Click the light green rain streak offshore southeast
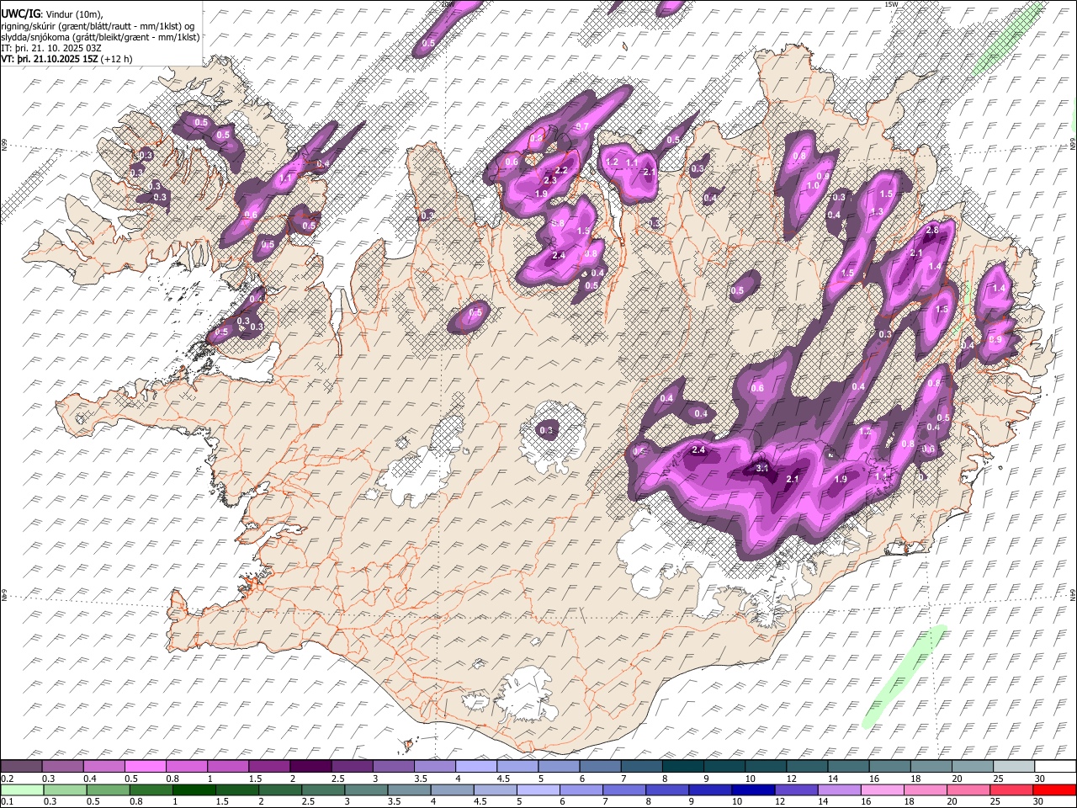 (905, 677)
